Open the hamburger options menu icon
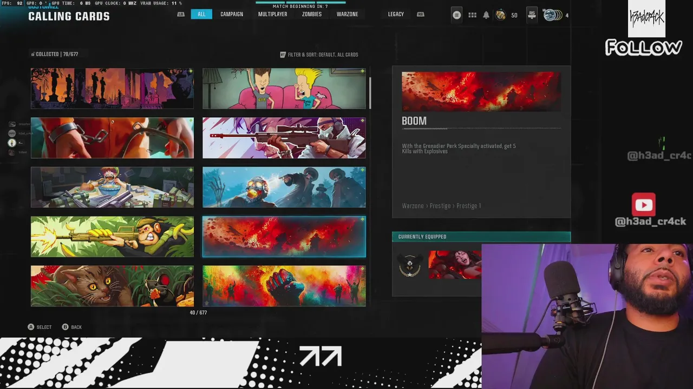693x389 pixels. click(x=456, y=15)
